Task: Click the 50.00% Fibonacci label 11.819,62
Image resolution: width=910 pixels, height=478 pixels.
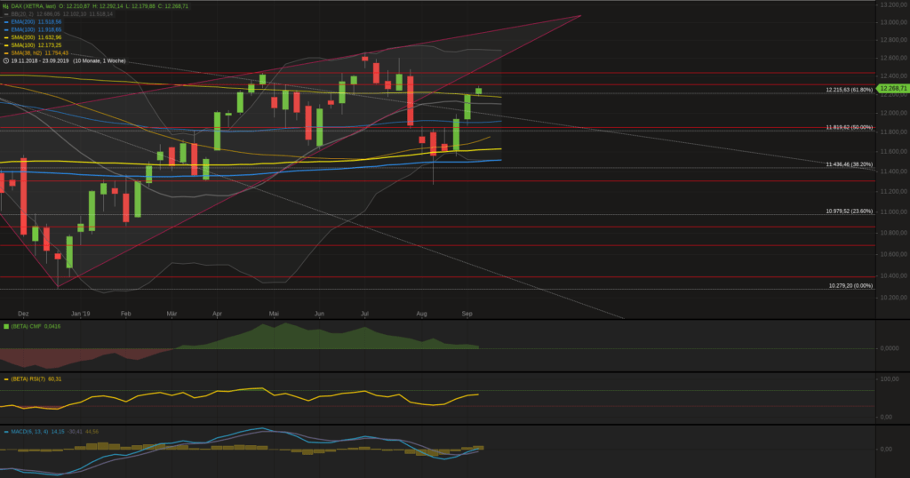Action: coord(849,127)
